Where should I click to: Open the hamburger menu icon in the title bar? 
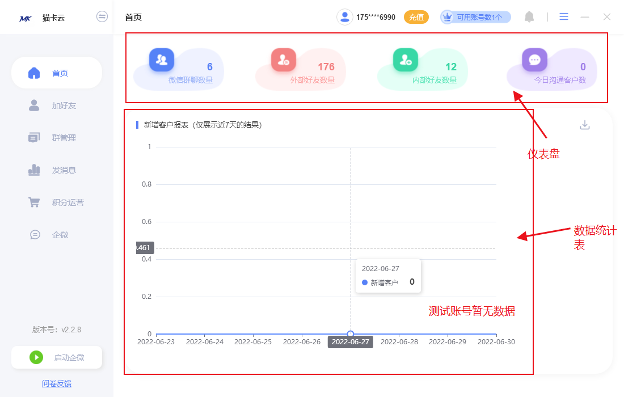point(563,16)
